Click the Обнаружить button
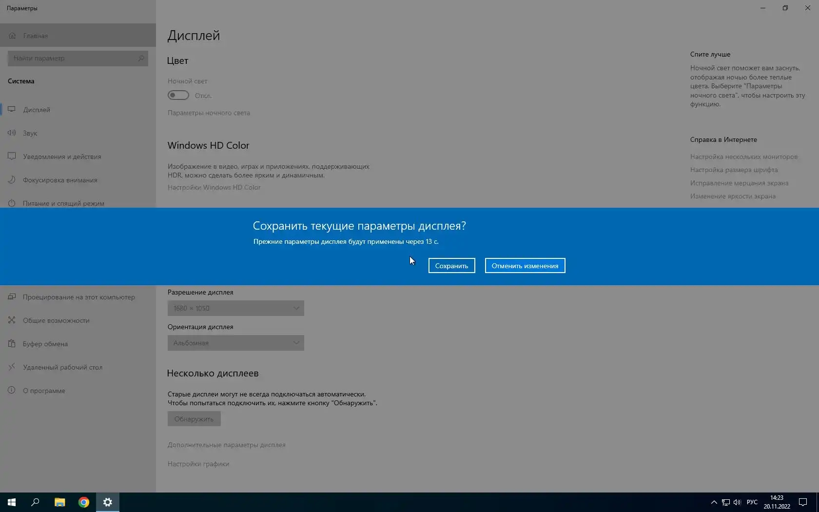 pos(194,419)
